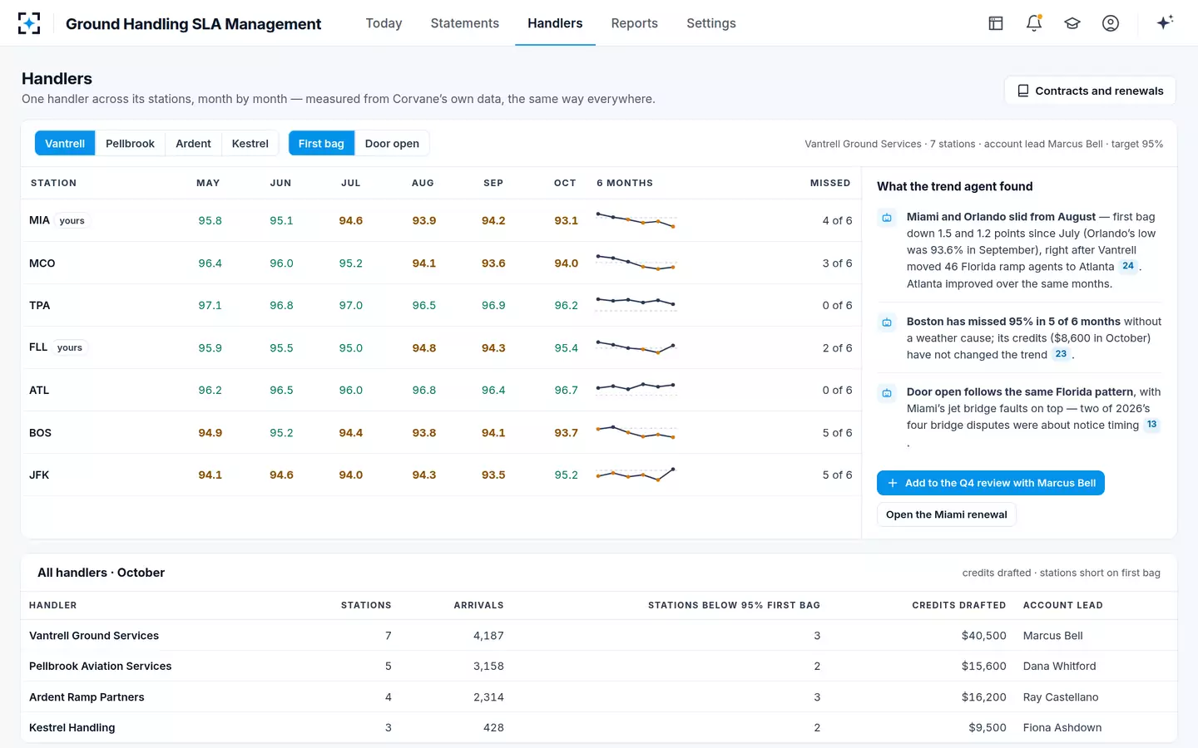Open the Settings tab
Viewport: 1198px width, 748px height.
coord(711,23)
